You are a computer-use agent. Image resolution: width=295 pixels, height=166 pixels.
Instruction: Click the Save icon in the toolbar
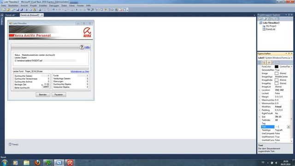[18, 10]
